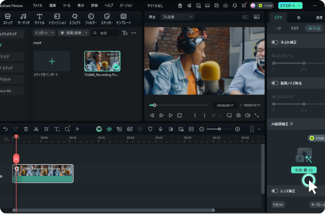The height and width of the screenshot is (214, 325).
Task: Select the crop tool in timeline toolbar
Action: (x=46, y=129)
